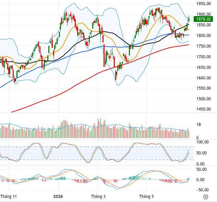Viewport: 217px width, 202px height.
Task: Click the 1500.00 price axis label
Action: pyautogui.click(x=204, y=99)
